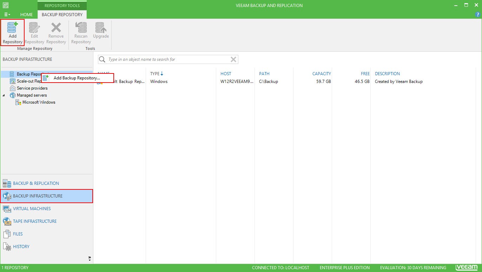Clear the search box with X

(x=233, y=59)
